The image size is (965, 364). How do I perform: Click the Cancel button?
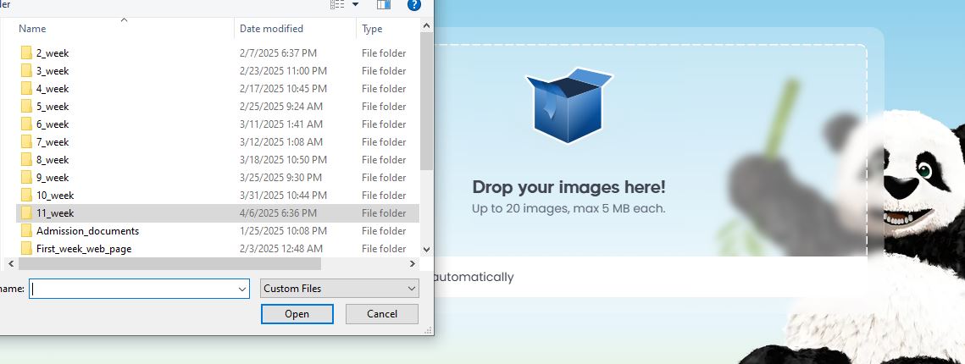[x=381, y=313]
